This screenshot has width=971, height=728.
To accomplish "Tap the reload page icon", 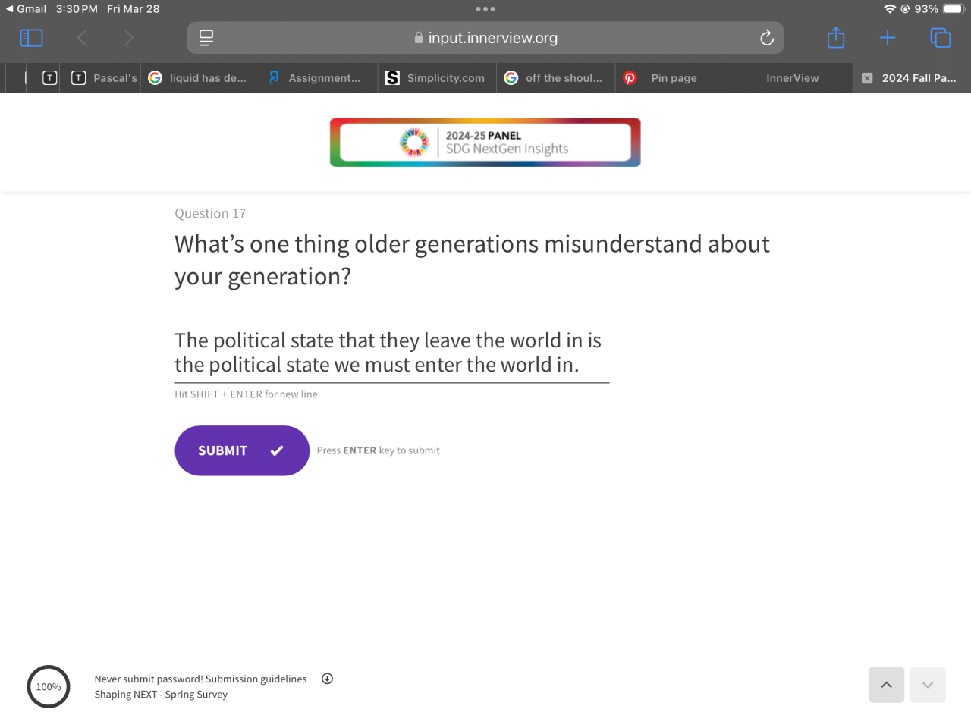I will click(767, 38).
